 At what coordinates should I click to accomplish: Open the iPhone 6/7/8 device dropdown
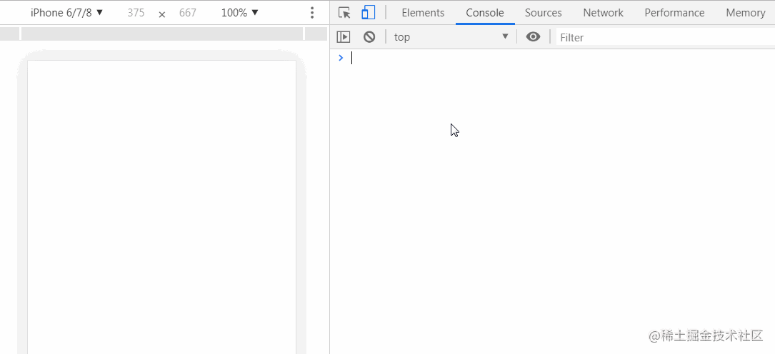pyautogui.click(x=66, y=13)
